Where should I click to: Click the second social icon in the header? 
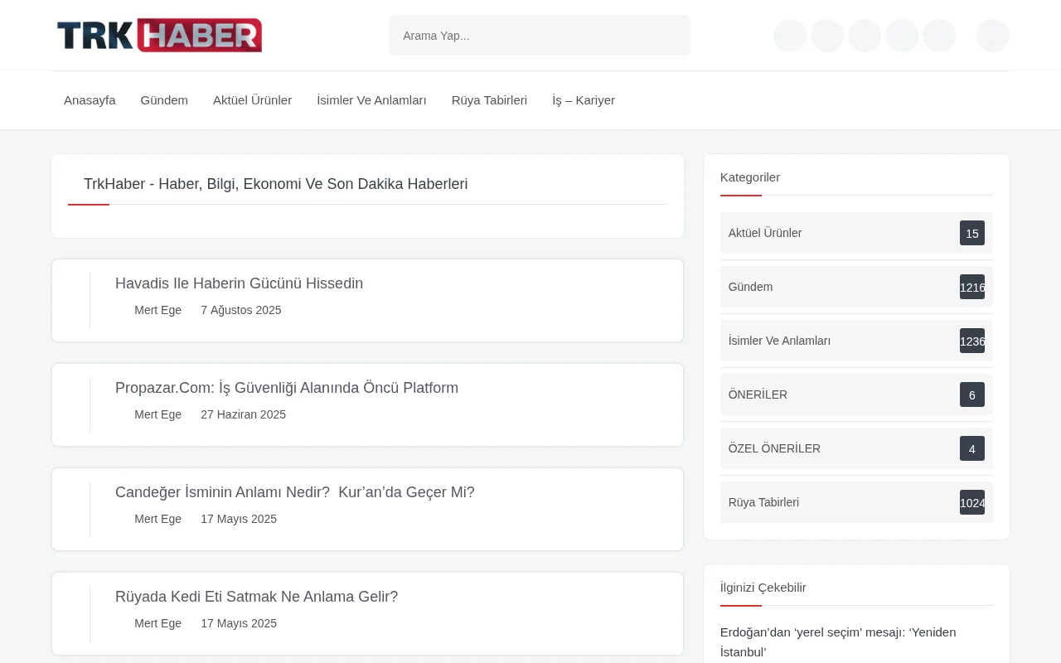[x=826, y=36]
